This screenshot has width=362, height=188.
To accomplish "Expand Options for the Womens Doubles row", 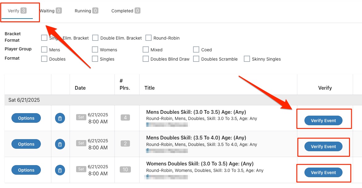I will (26, 170).
